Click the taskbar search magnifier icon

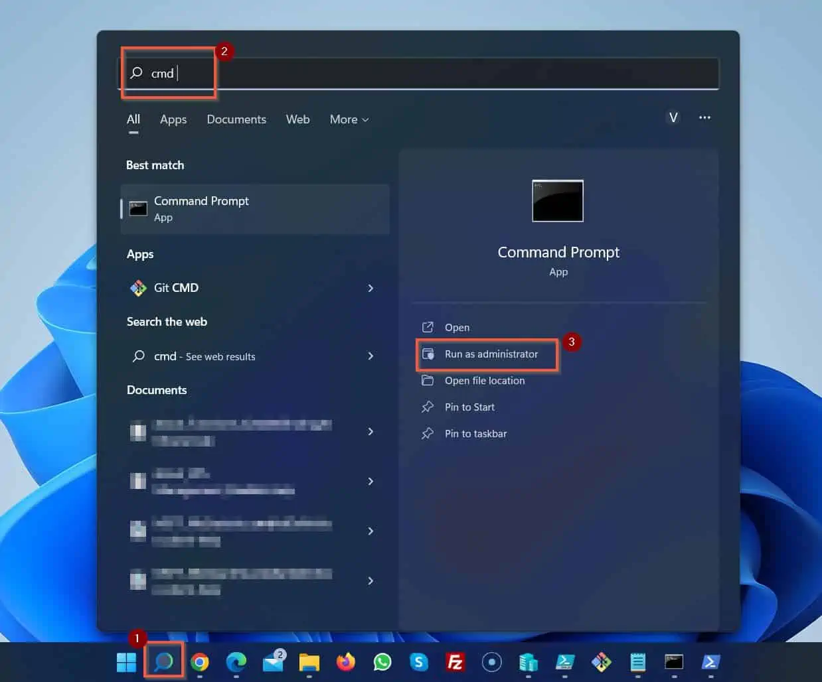(x=163, y=661)
